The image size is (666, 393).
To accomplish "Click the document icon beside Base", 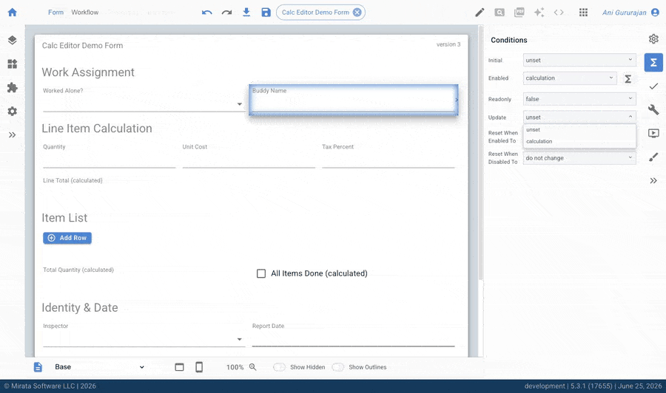I will pos(38,367).
